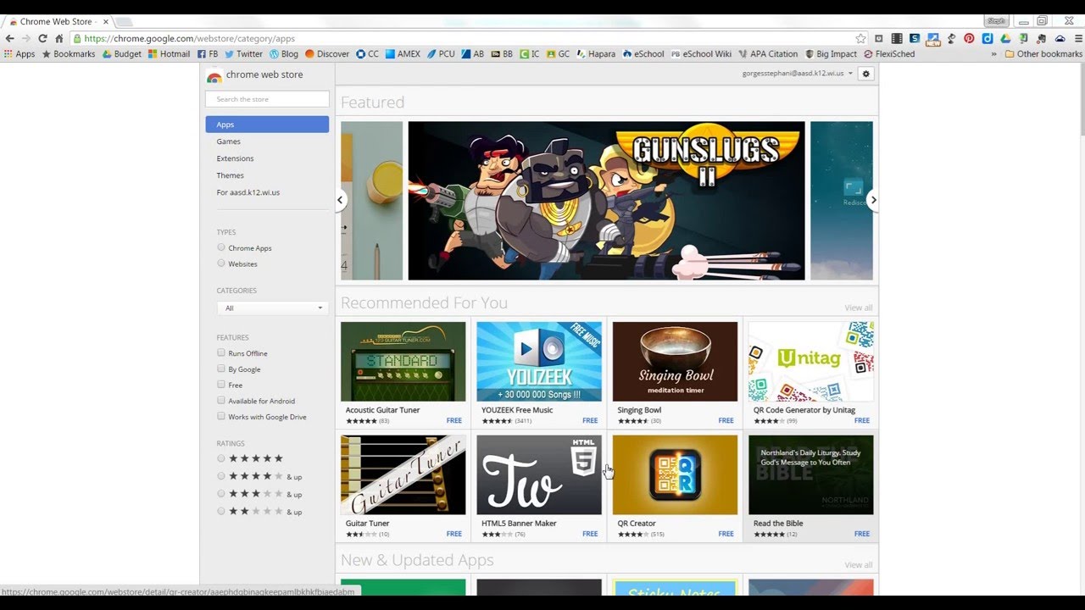Check Works with Google Drive filter

coord(221,416)
